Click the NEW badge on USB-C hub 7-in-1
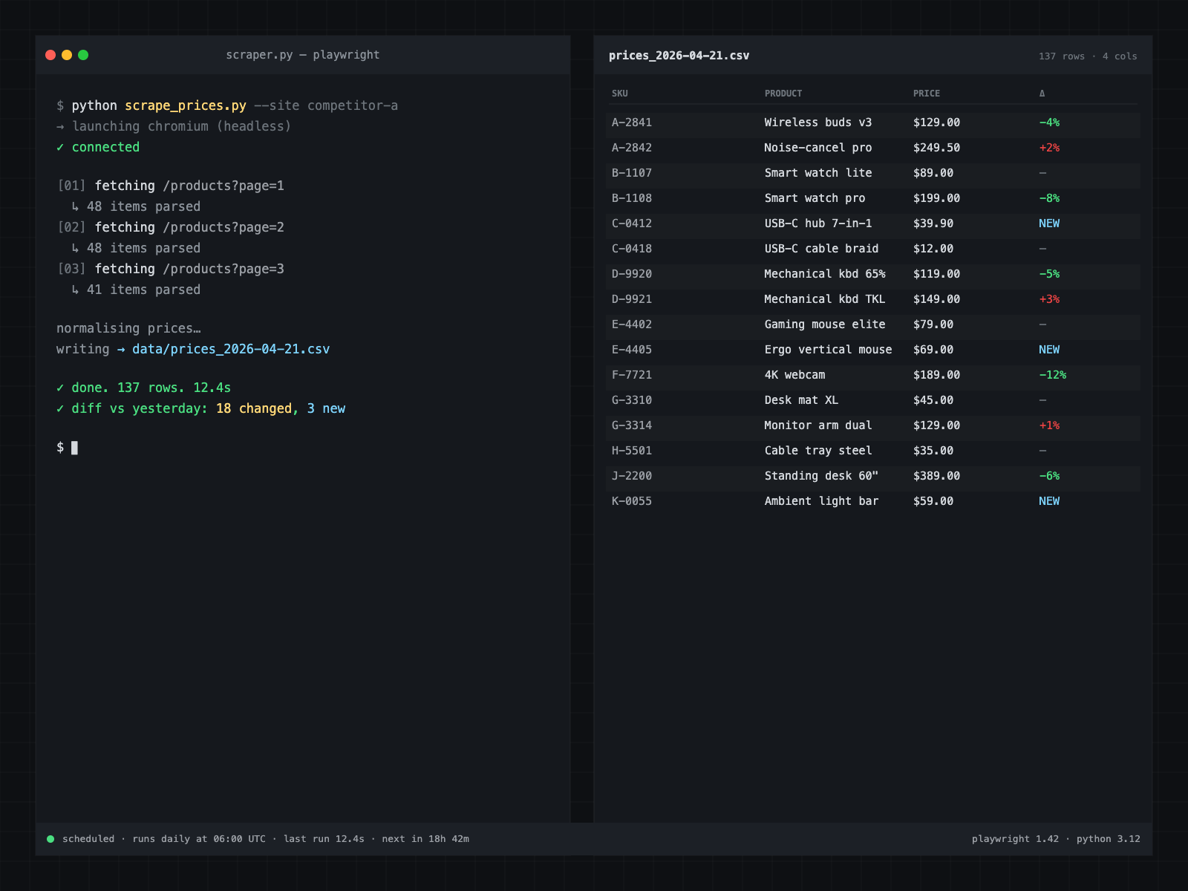 point(1049,223)
